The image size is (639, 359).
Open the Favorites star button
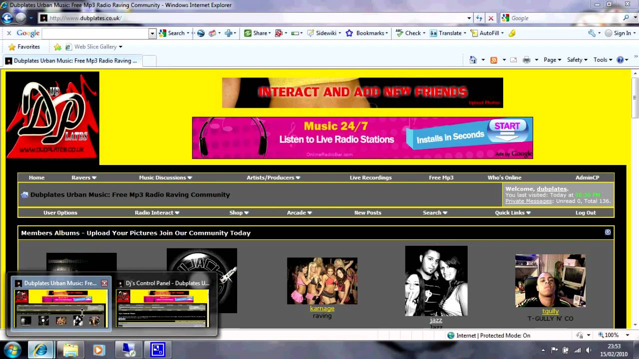[x=24, y=47]
